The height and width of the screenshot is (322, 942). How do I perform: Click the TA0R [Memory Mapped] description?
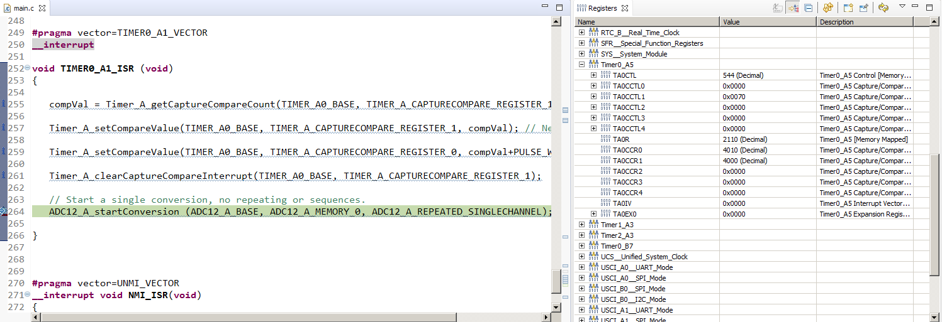(863, 139)
